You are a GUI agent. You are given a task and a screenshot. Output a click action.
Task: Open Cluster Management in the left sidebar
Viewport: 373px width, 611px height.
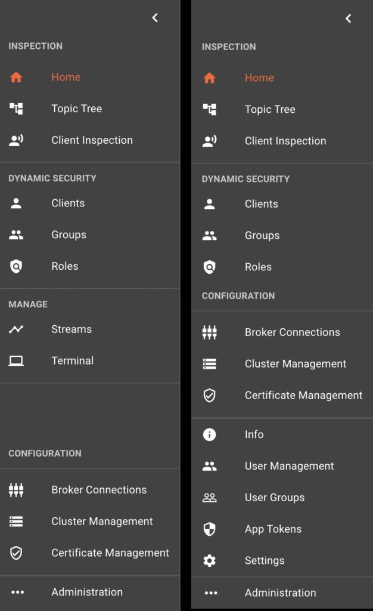tap(102, 521)
